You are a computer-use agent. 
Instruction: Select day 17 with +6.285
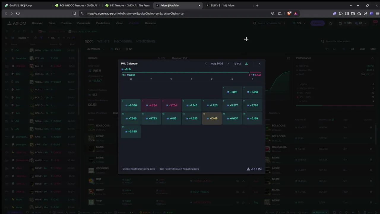[x=131, y=131]
